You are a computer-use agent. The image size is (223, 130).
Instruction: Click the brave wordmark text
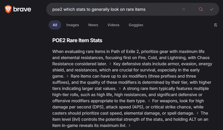click(x=22, y=9)
